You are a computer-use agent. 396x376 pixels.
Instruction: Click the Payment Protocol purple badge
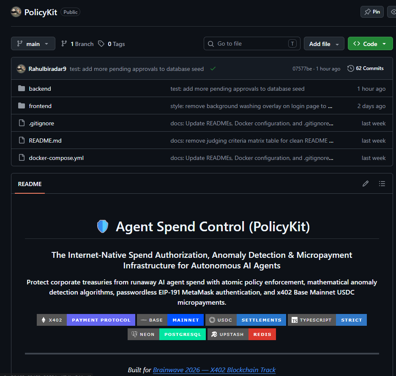(101, 320)
